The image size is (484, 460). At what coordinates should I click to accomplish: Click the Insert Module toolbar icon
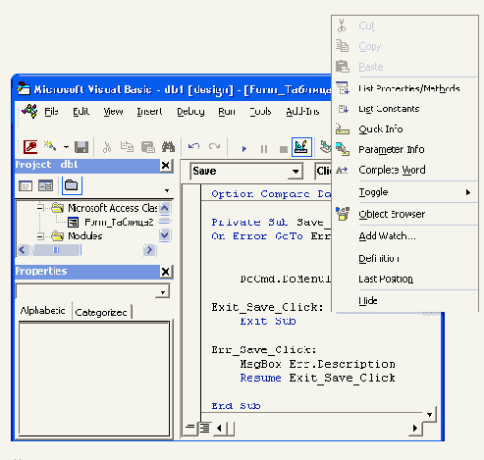point(50,146)
